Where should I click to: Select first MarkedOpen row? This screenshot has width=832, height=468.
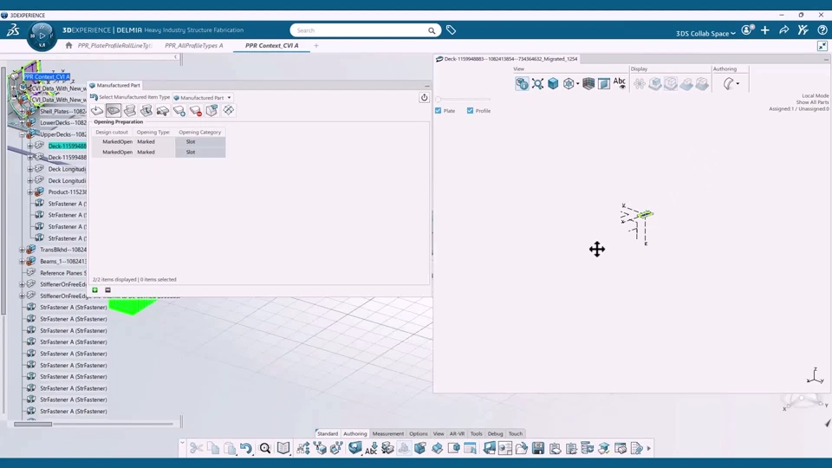(159, 141)
